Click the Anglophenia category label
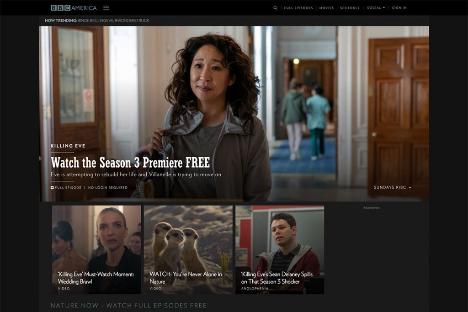Viewport: 468px width, 312px height. tap(255, 288)
